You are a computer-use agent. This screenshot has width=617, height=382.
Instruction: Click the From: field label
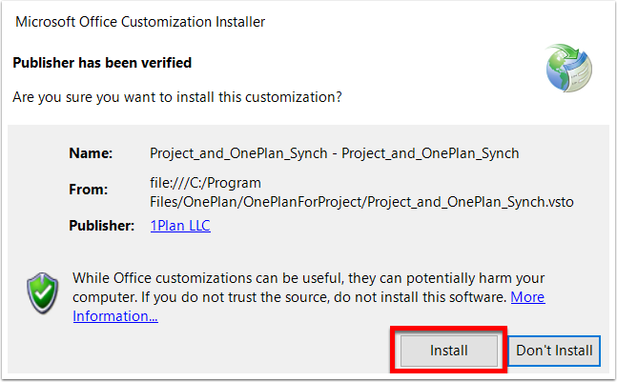point(88,190)
